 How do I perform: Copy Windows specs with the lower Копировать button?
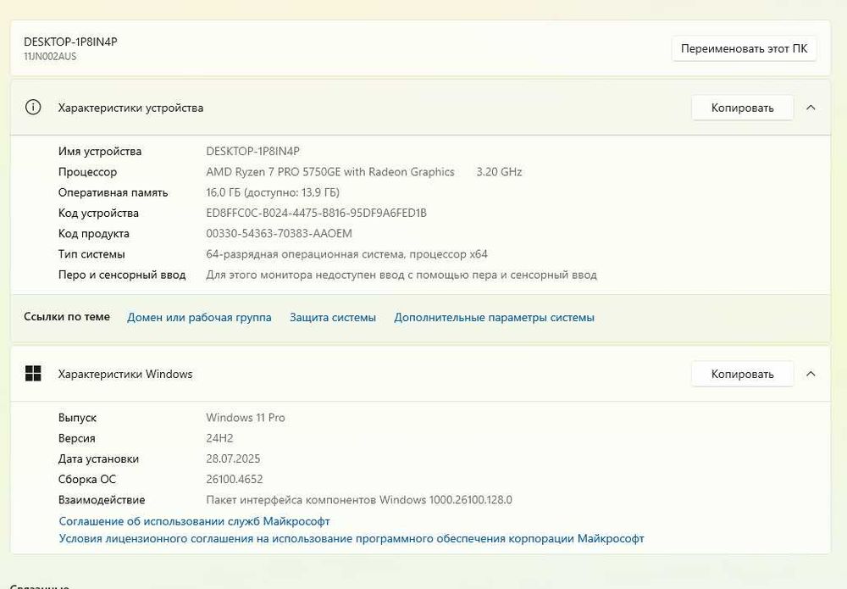coord(742,374)
